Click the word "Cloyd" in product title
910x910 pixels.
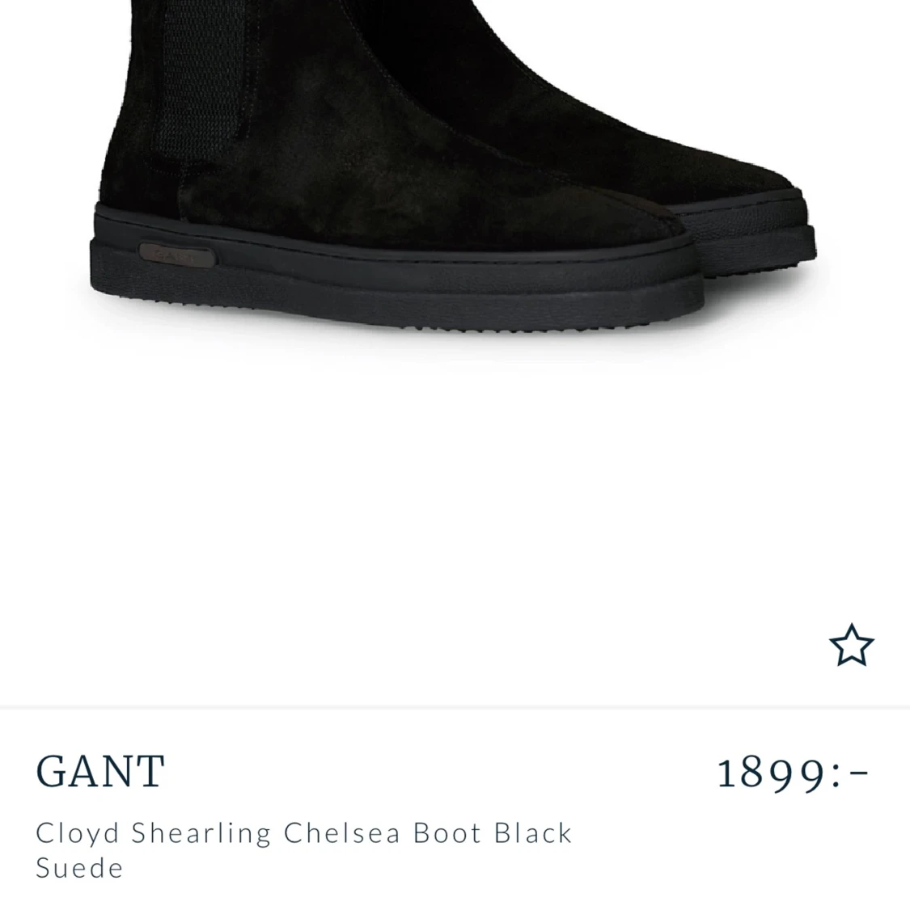[78, 835]
